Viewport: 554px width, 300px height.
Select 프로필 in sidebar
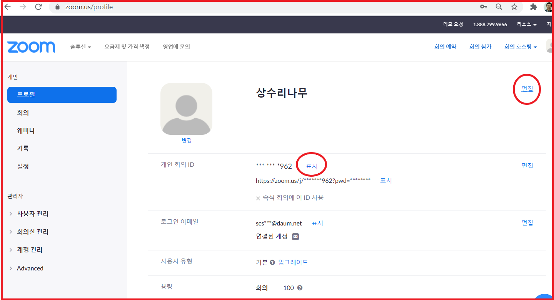[62, 94]
